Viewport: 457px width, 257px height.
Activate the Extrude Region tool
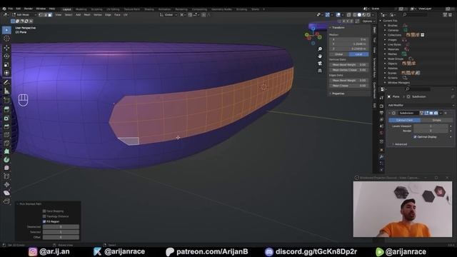pos(6,109)
